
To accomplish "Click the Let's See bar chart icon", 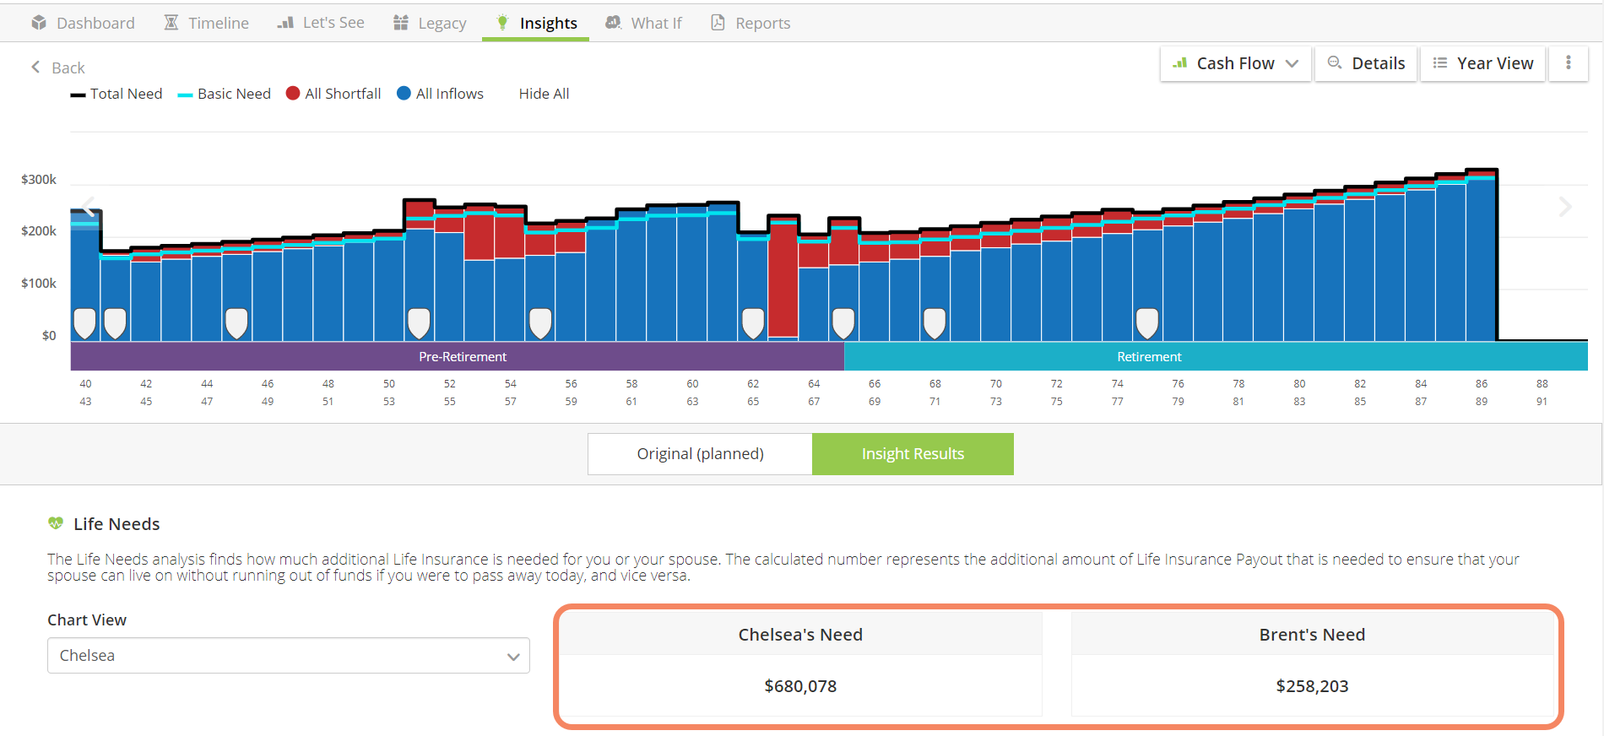I will click(x=285, y=23).
